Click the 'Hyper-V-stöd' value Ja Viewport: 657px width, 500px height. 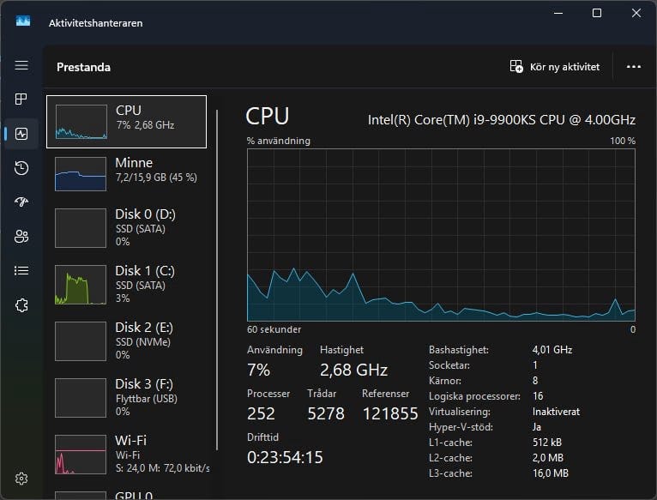[x=537, y=427]
